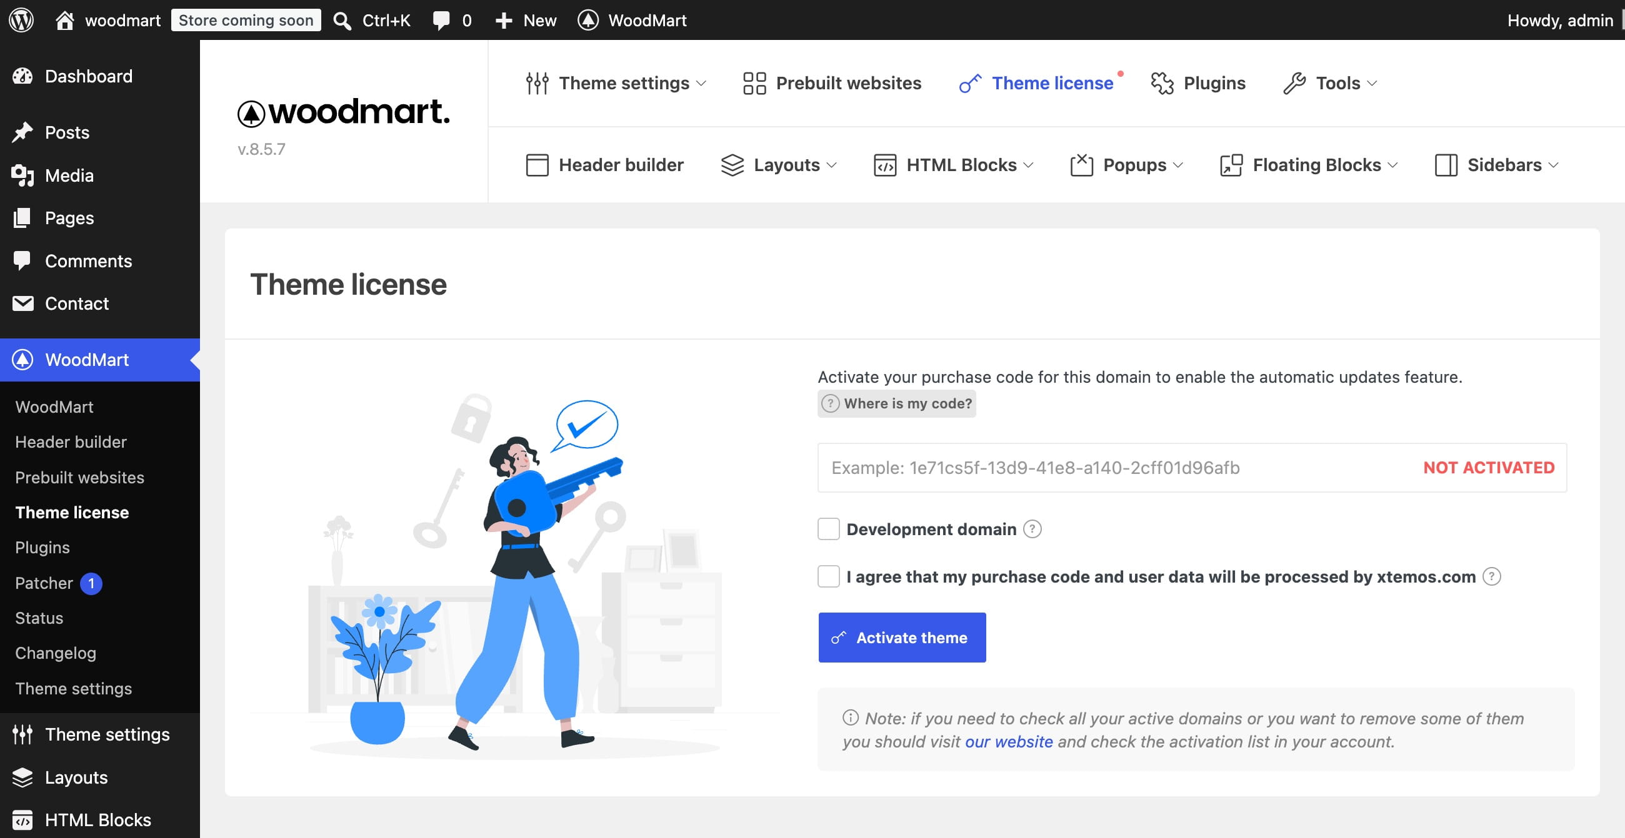The height and width of the screenshot is (838, 1625).
Task: Open Status submenu item
Action: point(39,618)
